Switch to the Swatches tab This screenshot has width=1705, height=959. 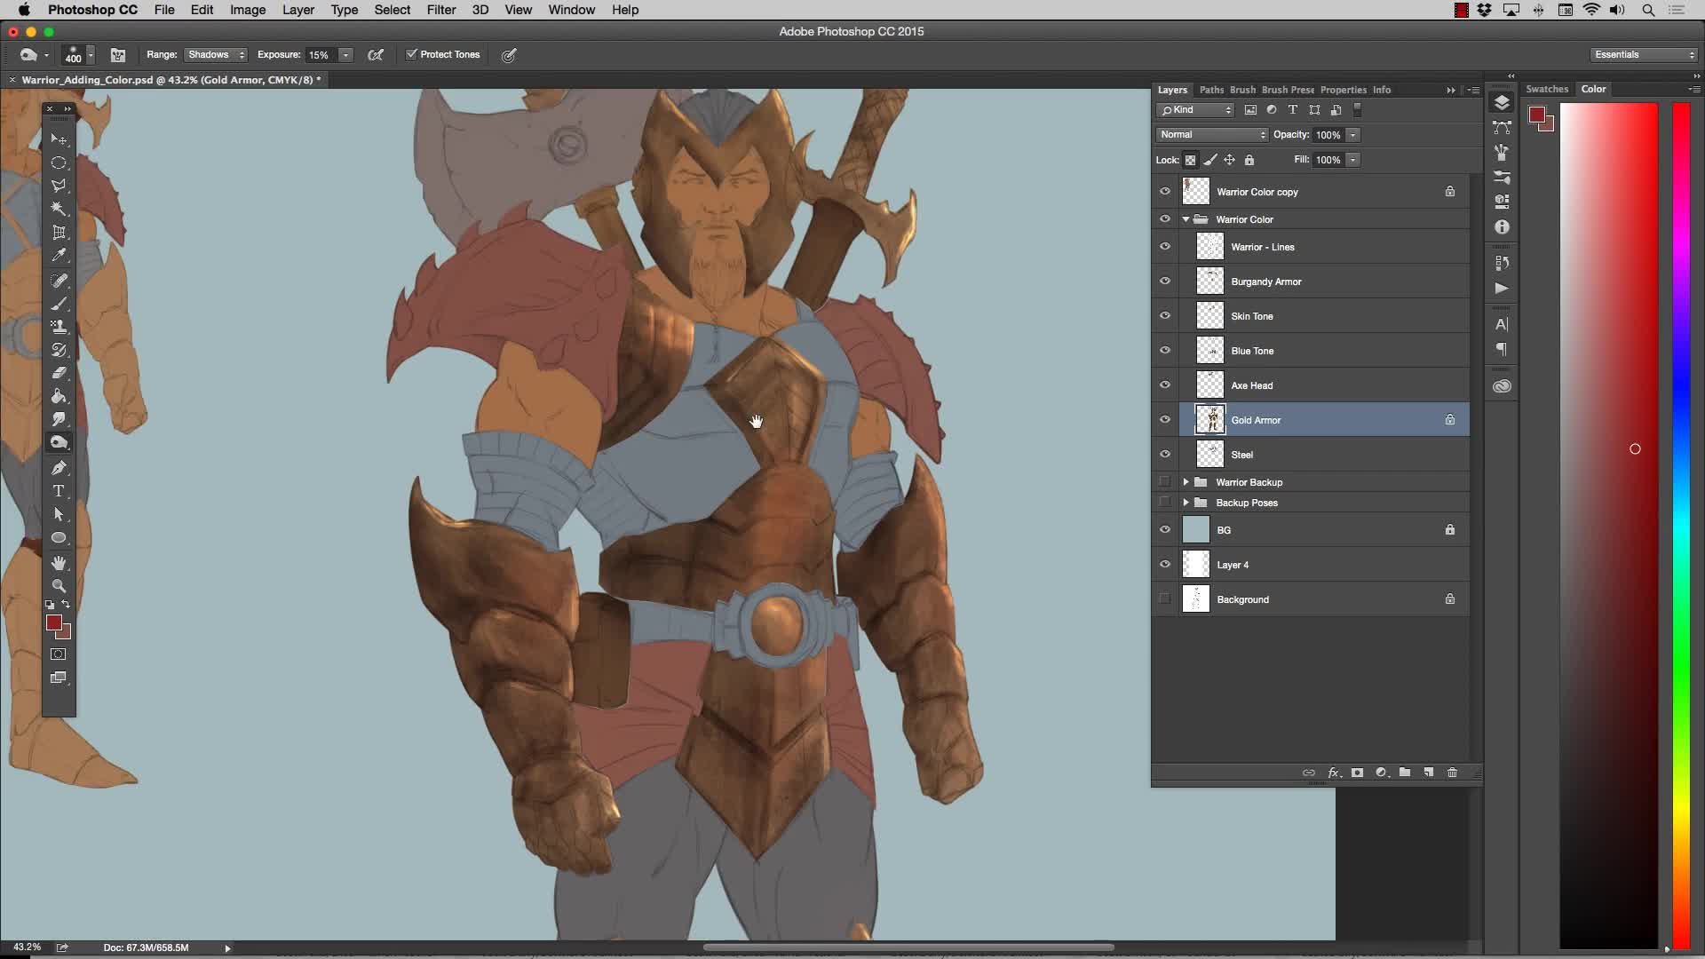click(x=1546, y=89)
